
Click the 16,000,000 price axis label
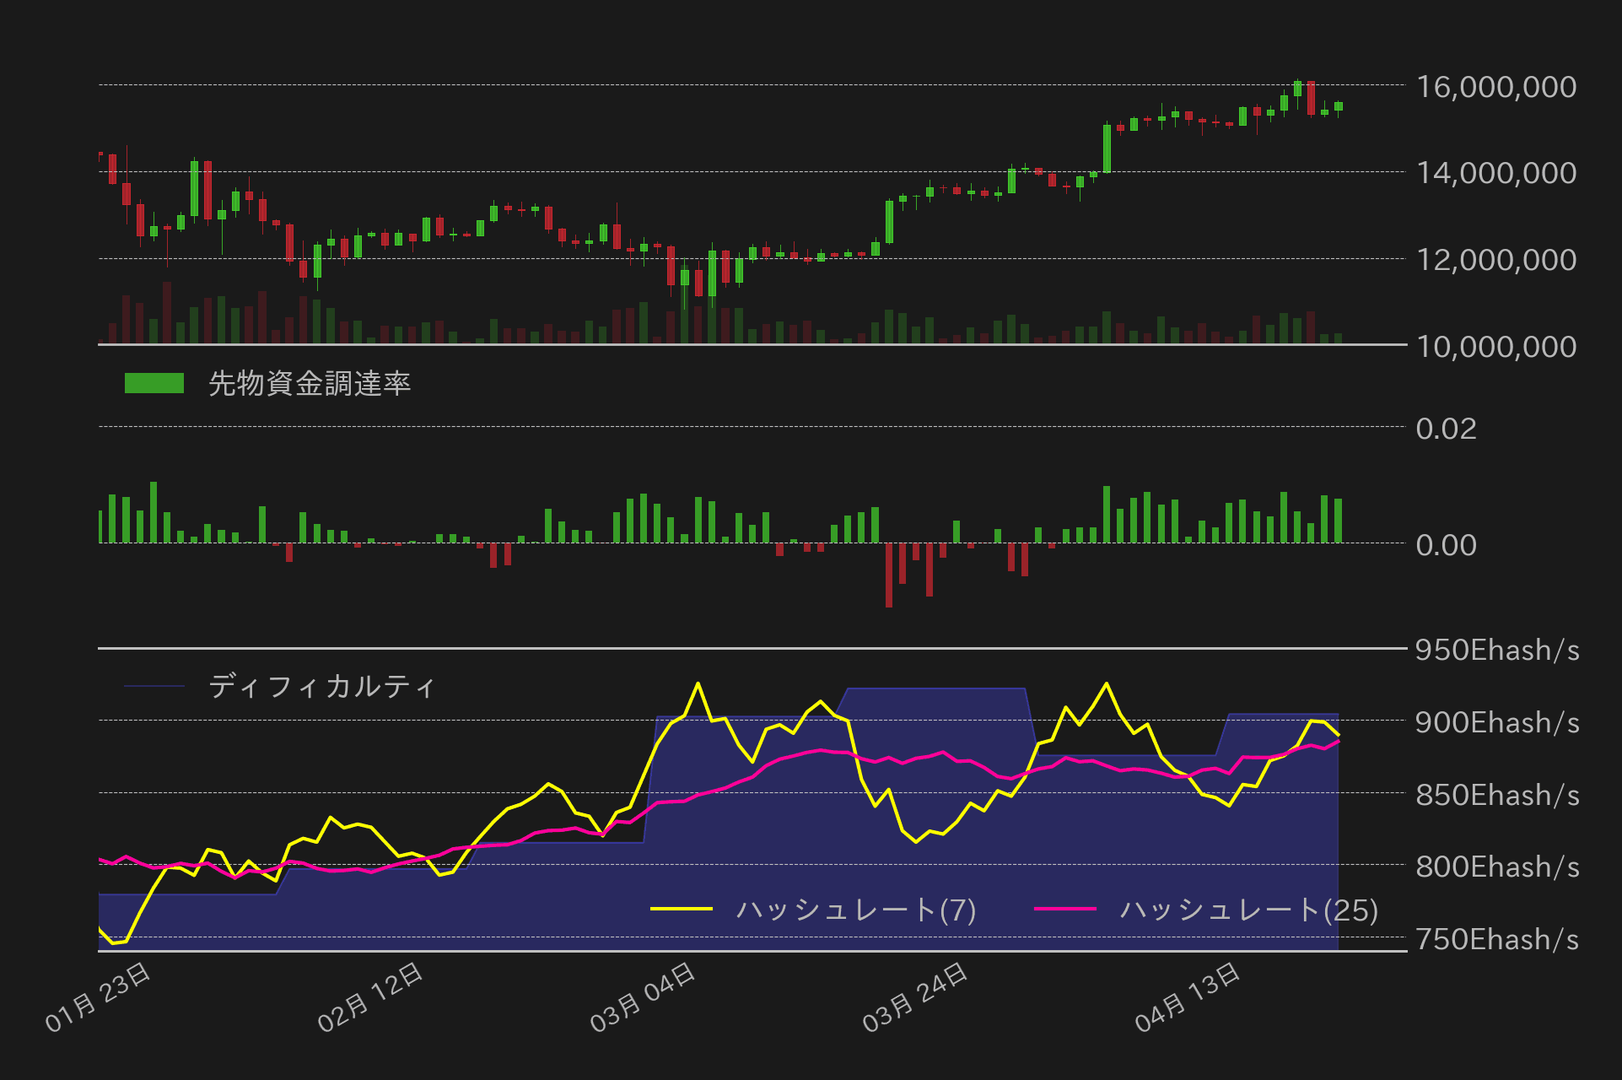coord(1495,87)
